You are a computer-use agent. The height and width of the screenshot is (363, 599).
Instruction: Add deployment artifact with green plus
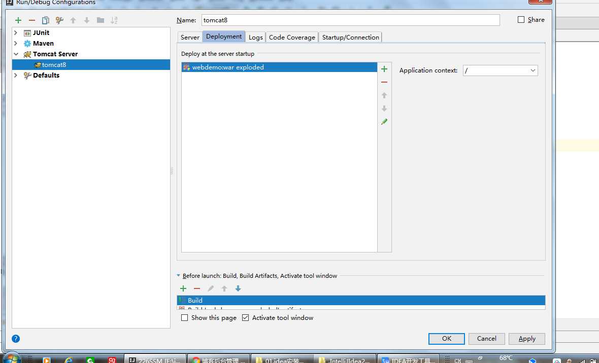(384, 69)
